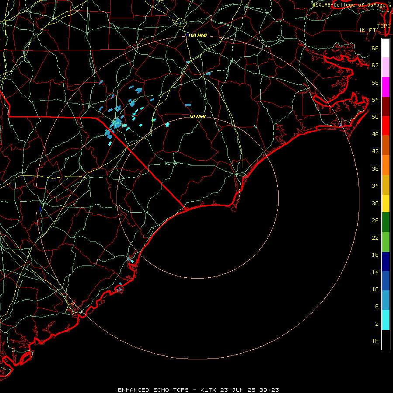Screen dimensions: 393x393
Task: Click the legend value 58
Action: click(375, 83)
